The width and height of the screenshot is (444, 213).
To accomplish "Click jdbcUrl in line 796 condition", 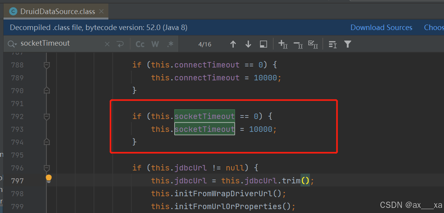I will [191, 168].
